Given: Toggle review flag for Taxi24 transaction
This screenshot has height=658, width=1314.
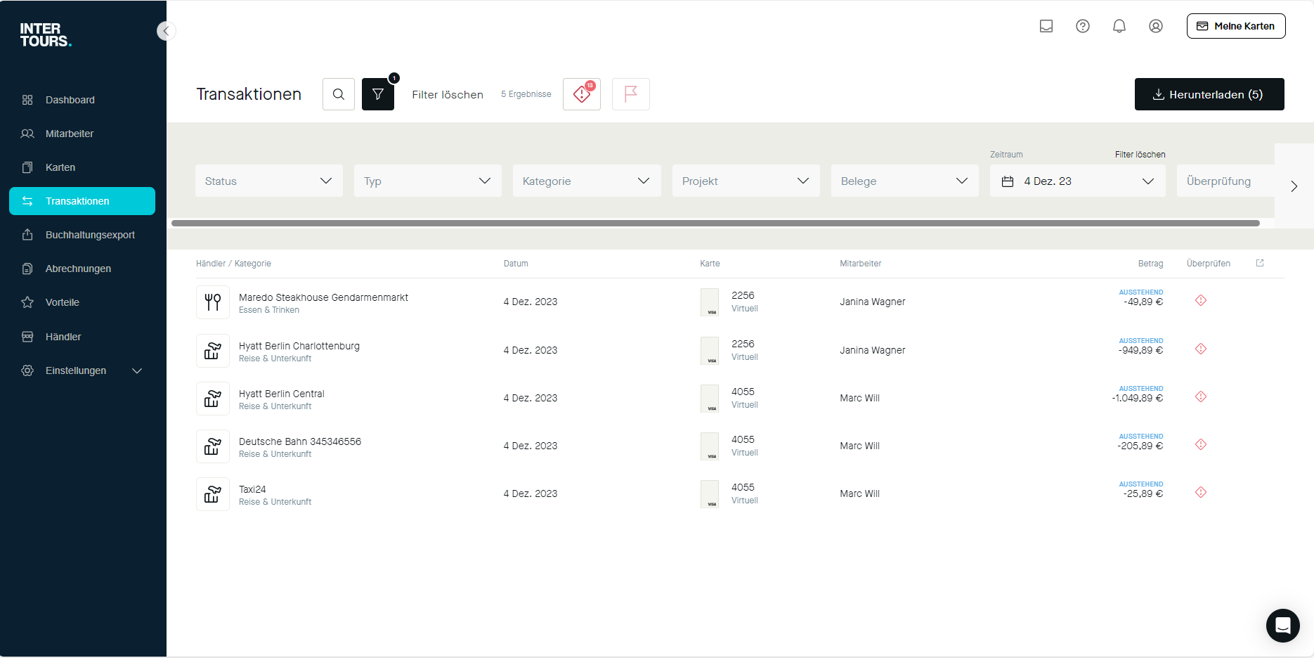Looking at the screenshot, I should [1201, 492].
